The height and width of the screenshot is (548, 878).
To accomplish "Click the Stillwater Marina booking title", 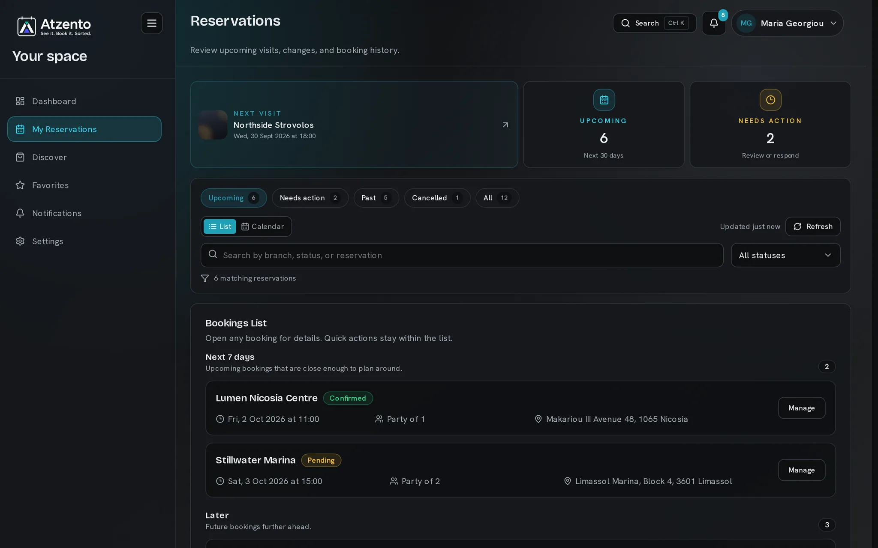I will click(x=256, y=460).
